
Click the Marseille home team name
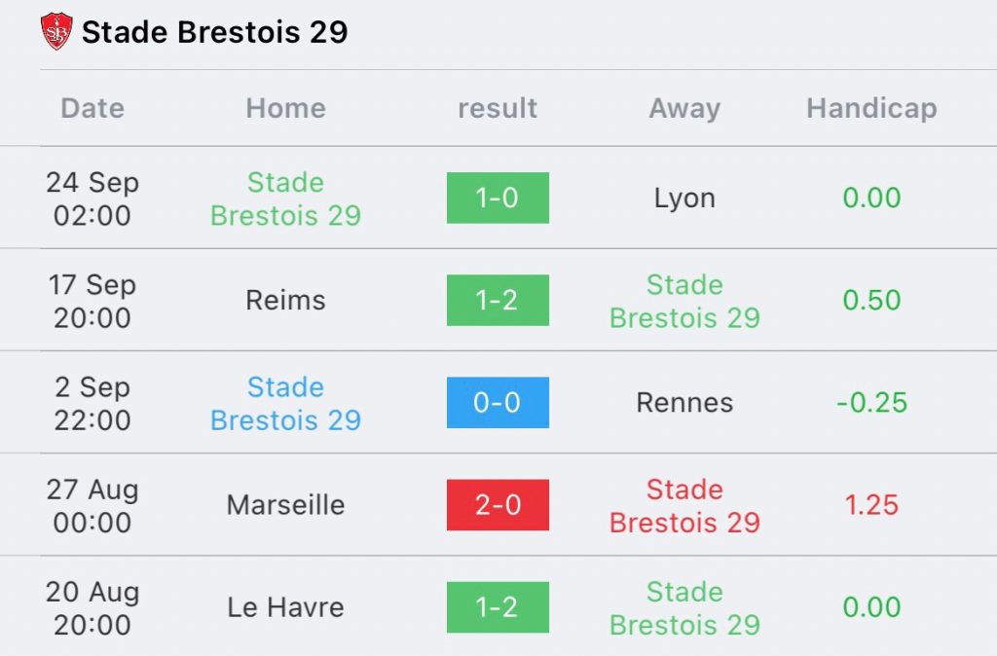[x=285, y=505]
